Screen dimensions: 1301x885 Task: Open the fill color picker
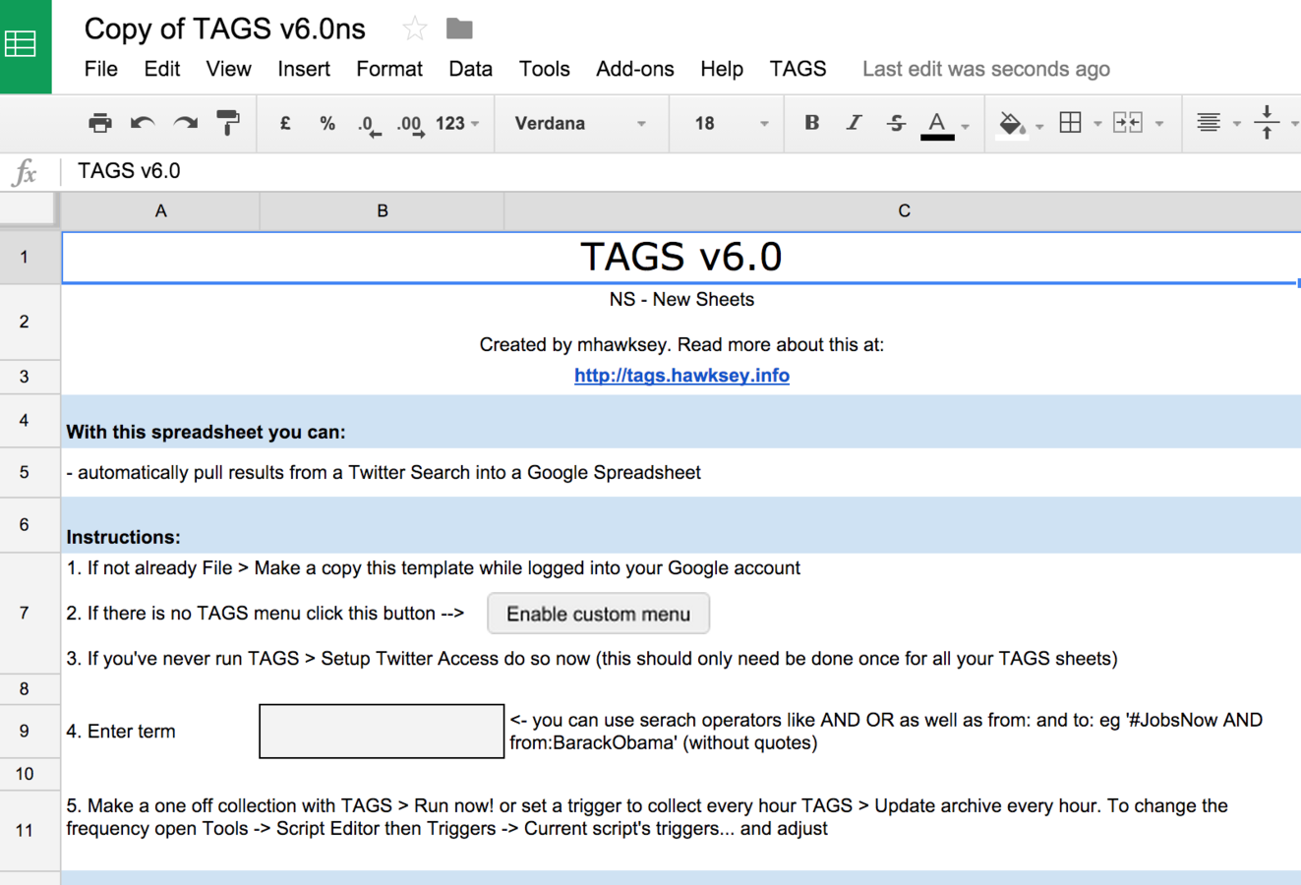click(x=1011, y=124)
